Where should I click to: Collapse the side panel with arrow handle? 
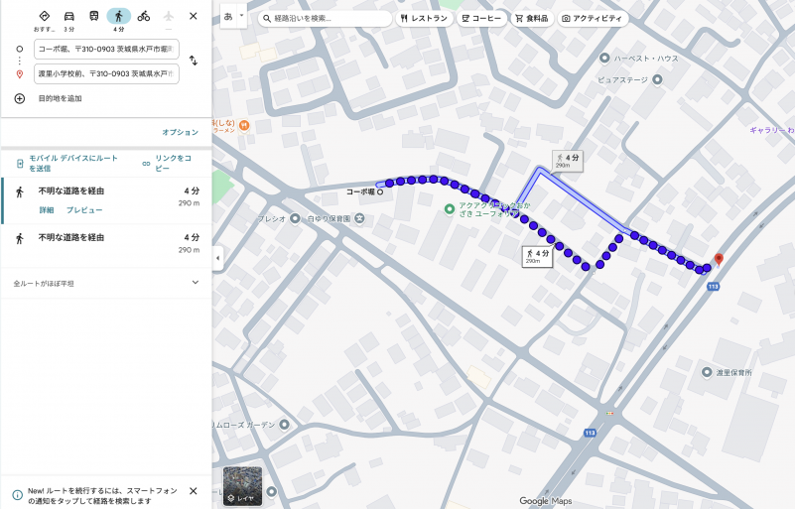pos(217,258)
